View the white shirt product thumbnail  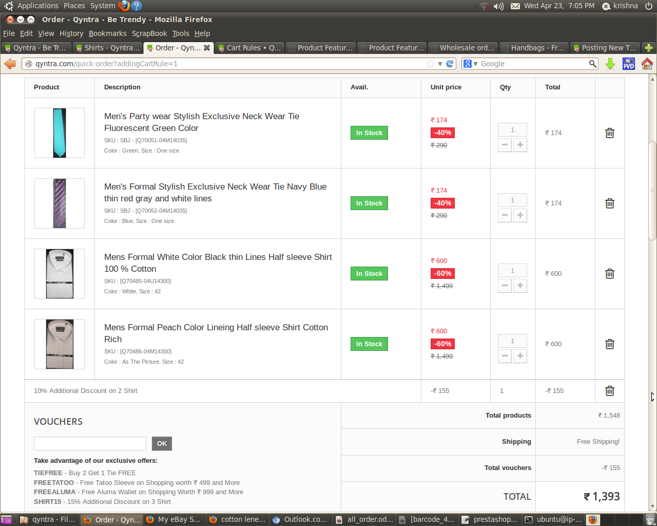60,274
